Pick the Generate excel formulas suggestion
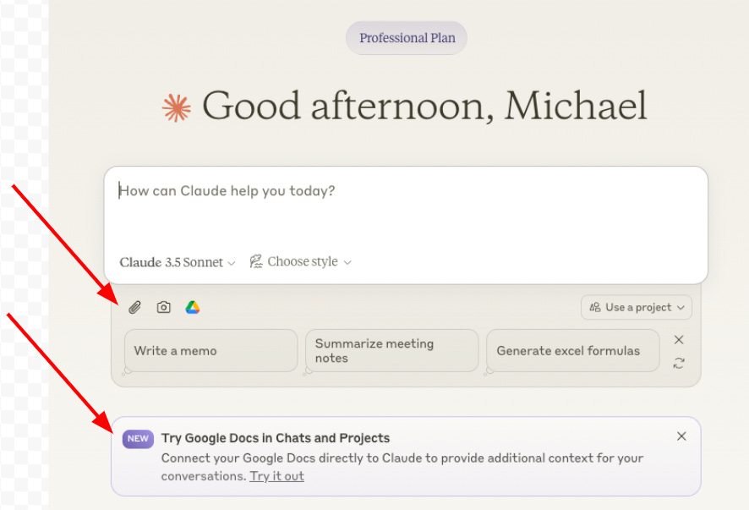 572,351
